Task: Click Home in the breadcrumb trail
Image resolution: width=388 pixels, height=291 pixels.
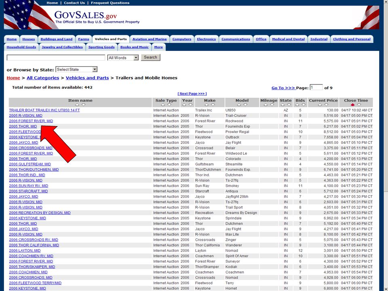Action: tap(13, 78)
